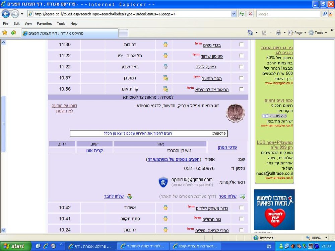Screen dimensions: 335x251
Task: Check the box for רצועה לכלב
Action: [242, 67]
